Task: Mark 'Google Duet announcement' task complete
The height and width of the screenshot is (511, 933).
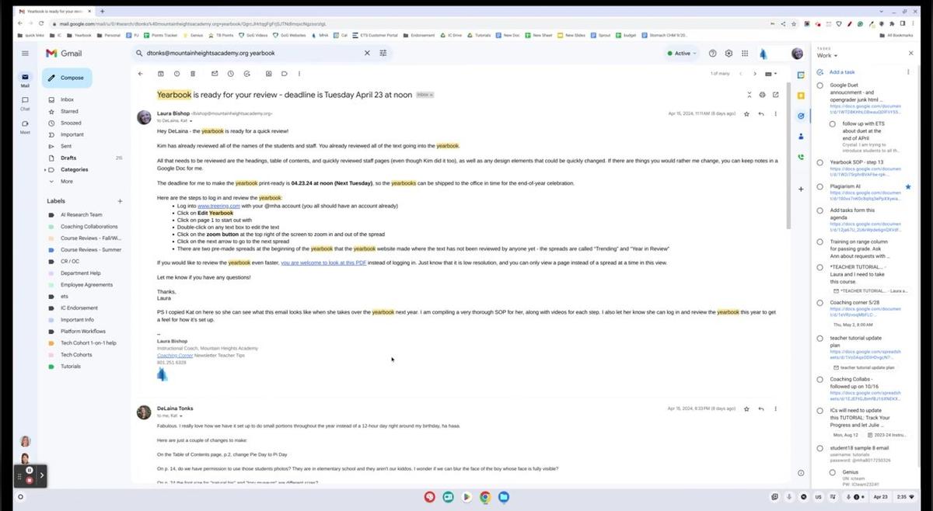Action: (820, 85)
